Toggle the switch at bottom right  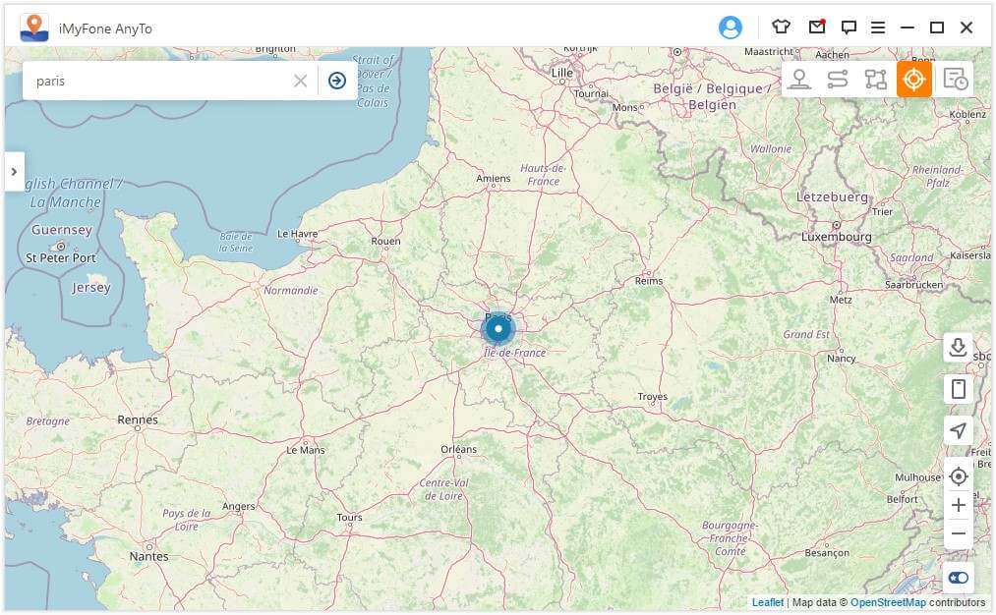958,578
